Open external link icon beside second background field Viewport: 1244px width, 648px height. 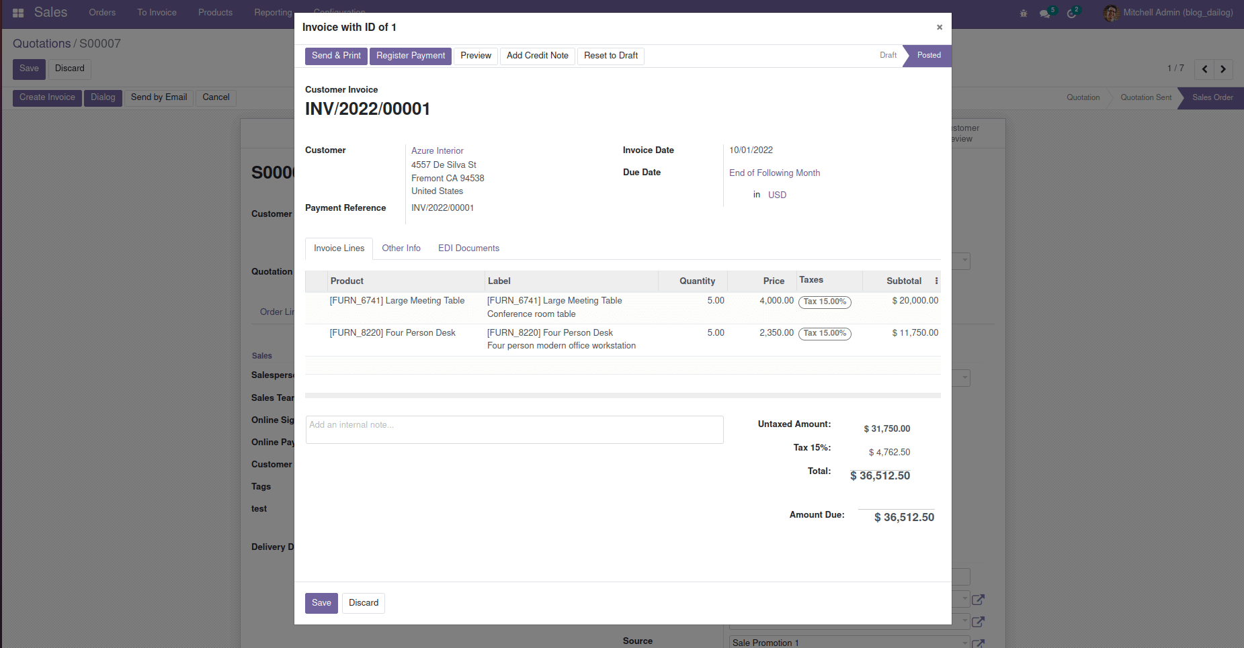pyautogui.click(x=979, y=621)
